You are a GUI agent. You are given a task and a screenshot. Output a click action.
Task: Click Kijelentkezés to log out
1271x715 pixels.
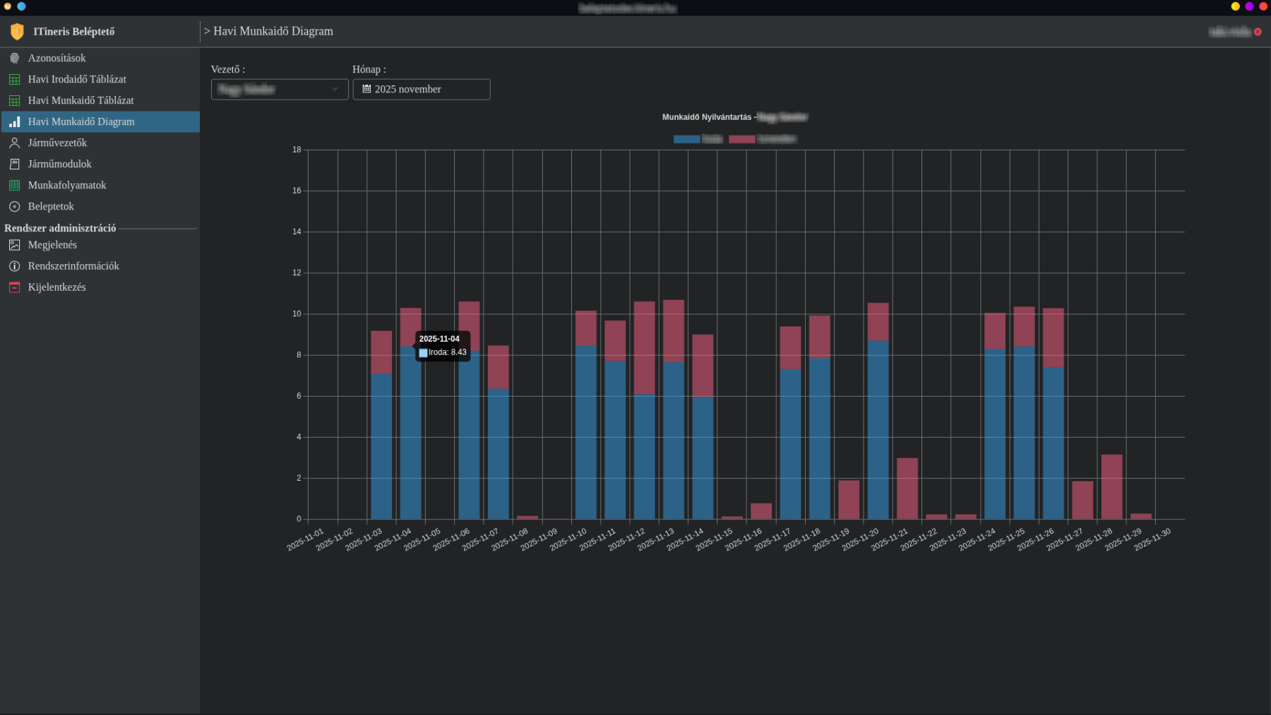pyautogui.click(x=56, y=287)
